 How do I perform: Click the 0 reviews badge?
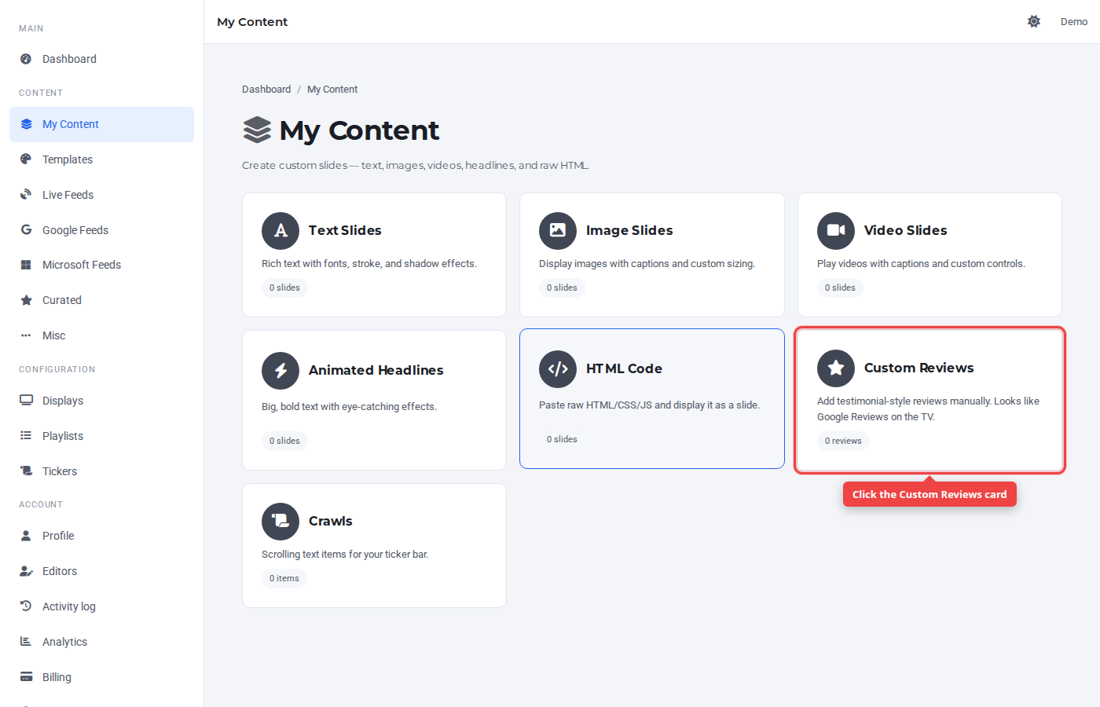tap(843, 441)
